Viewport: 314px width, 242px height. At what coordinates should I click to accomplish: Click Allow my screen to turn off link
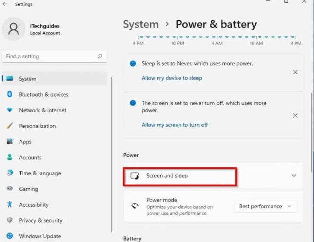point(174,125)
